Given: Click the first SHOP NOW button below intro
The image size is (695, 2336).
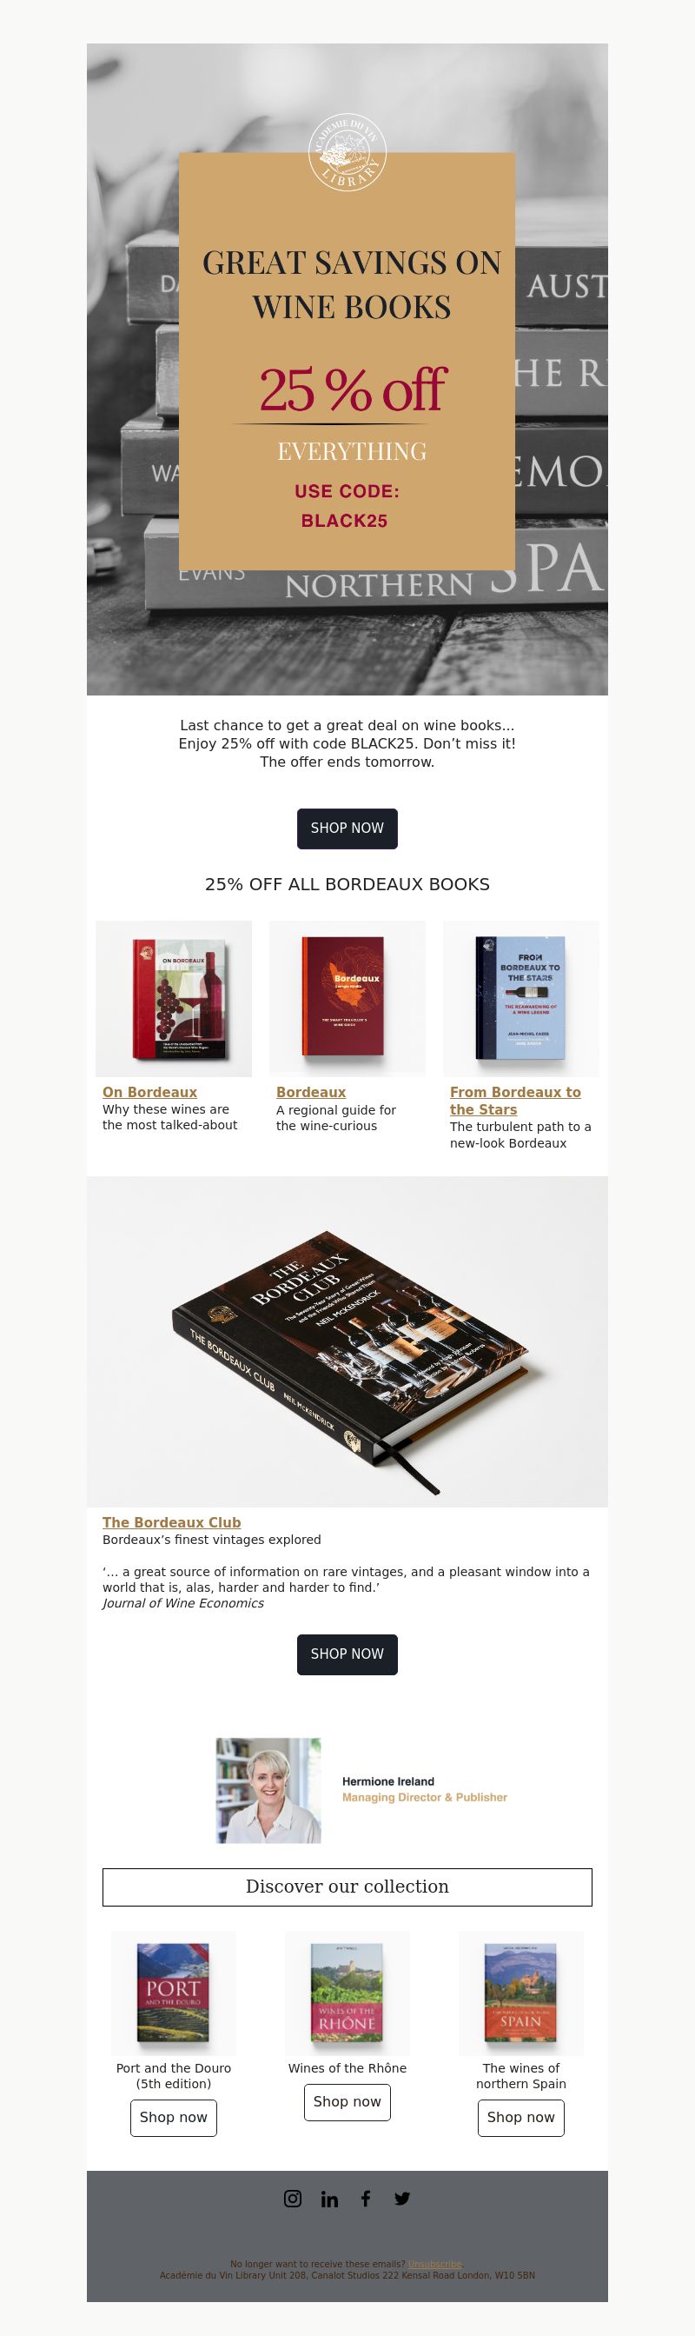Looking at the screenshot, I should point(347,829).
